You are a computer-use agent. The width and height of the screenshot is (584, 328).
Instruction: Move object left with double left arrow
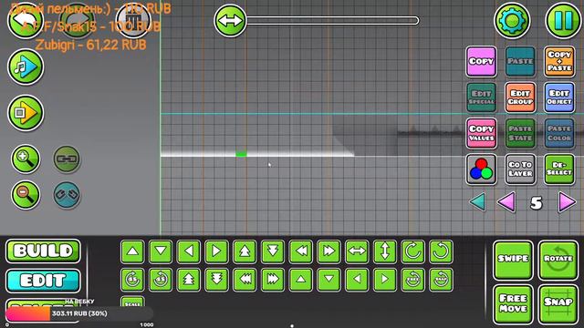point(301,251)
